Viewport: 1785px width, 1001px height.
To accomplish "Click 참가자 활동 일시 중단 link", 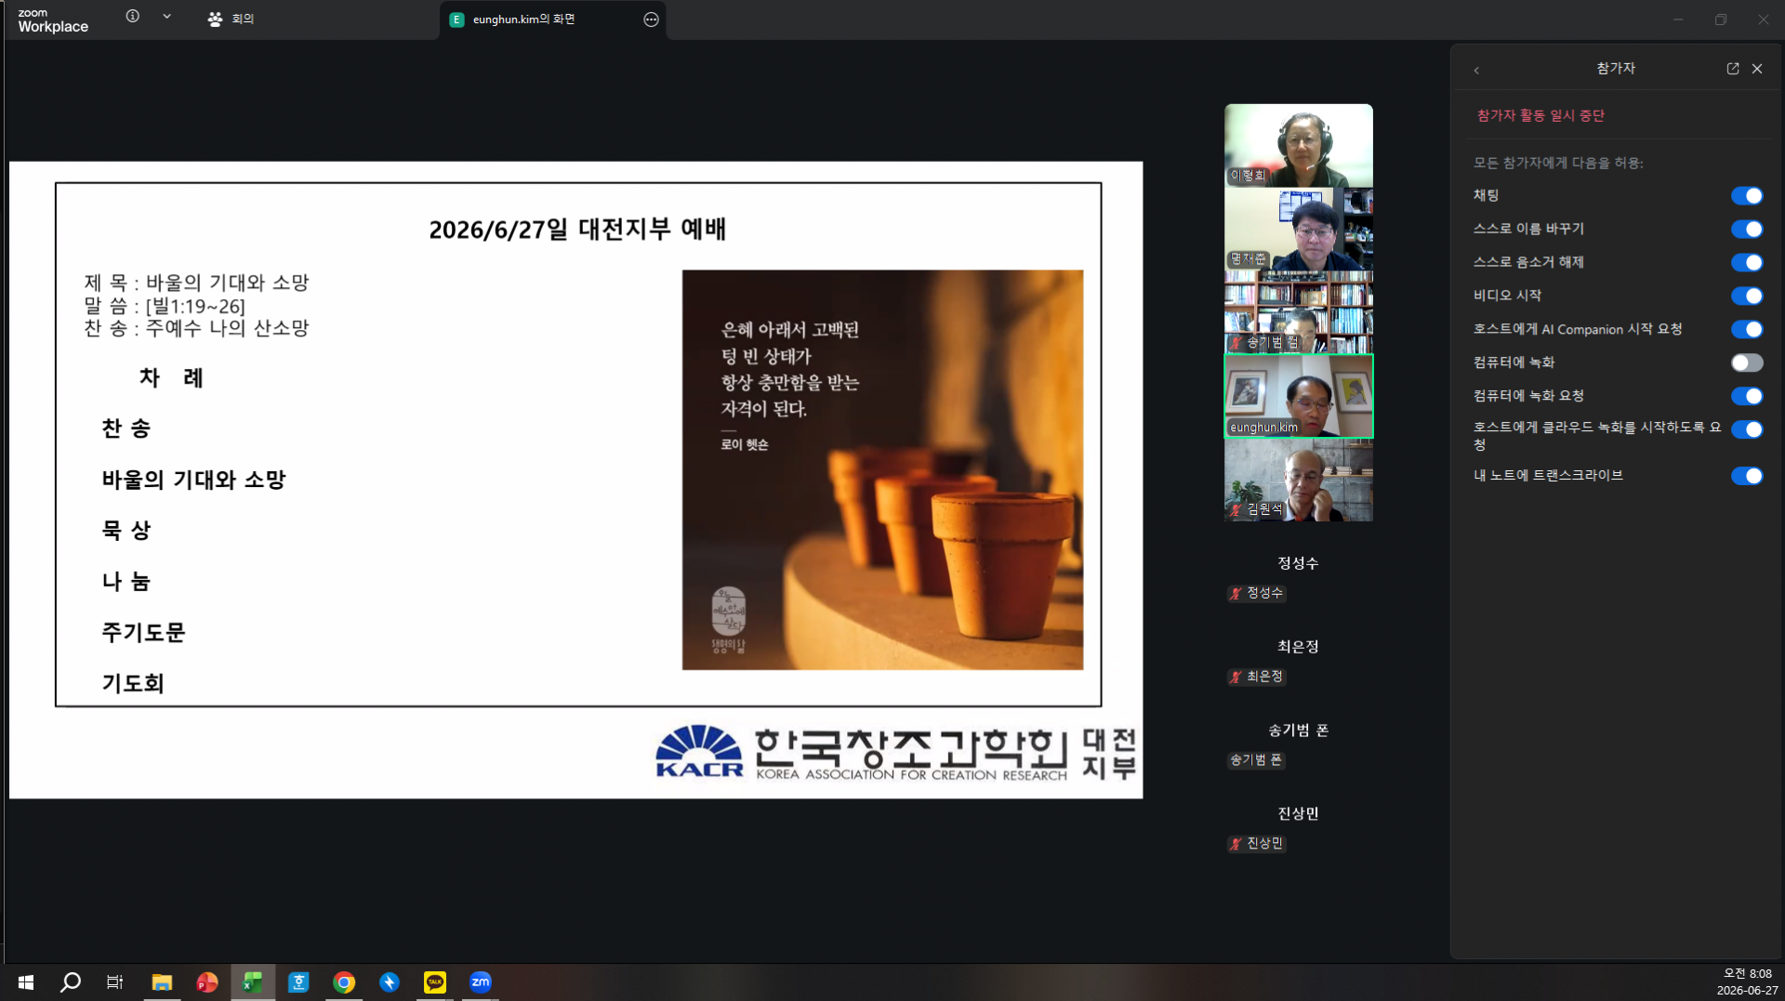I will pos(1540,115).
